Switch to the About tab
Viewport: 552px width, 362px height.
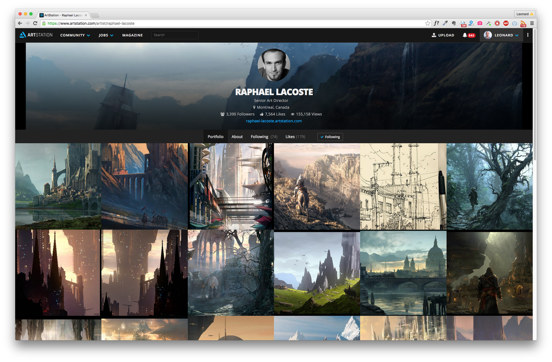coord(237,137)
